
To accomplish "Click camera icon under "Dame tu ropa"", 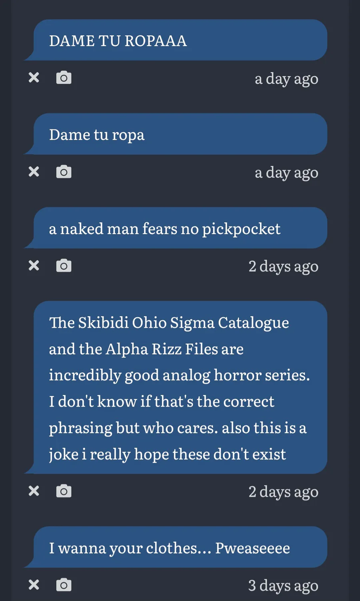I will pos(64,171).
